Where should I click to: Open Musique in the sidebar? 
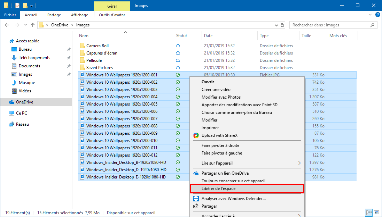[x=27, y=83]
